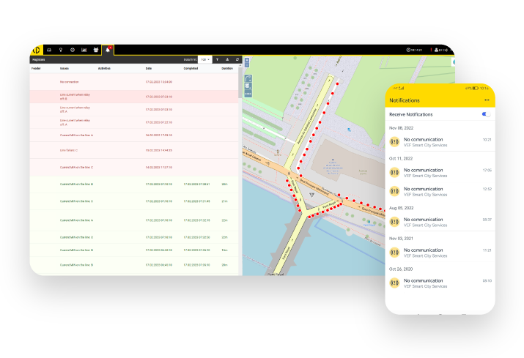
Task: Click the users group icon in top bar
Action: 96,50
